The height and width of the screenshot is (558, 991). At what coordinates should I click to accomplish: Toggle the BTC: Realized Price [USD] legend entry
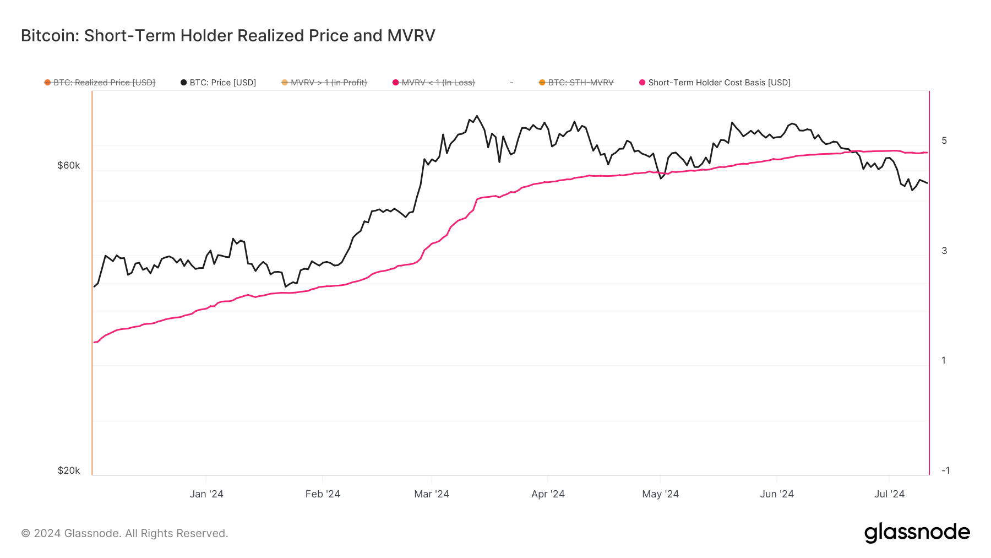(100, 83)
